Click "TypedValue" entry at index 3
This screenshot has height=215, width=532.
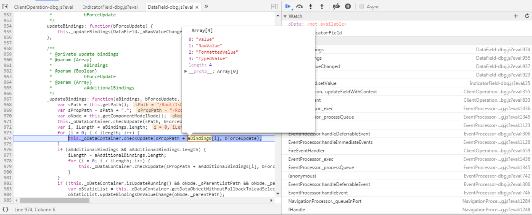pos(208,58)
